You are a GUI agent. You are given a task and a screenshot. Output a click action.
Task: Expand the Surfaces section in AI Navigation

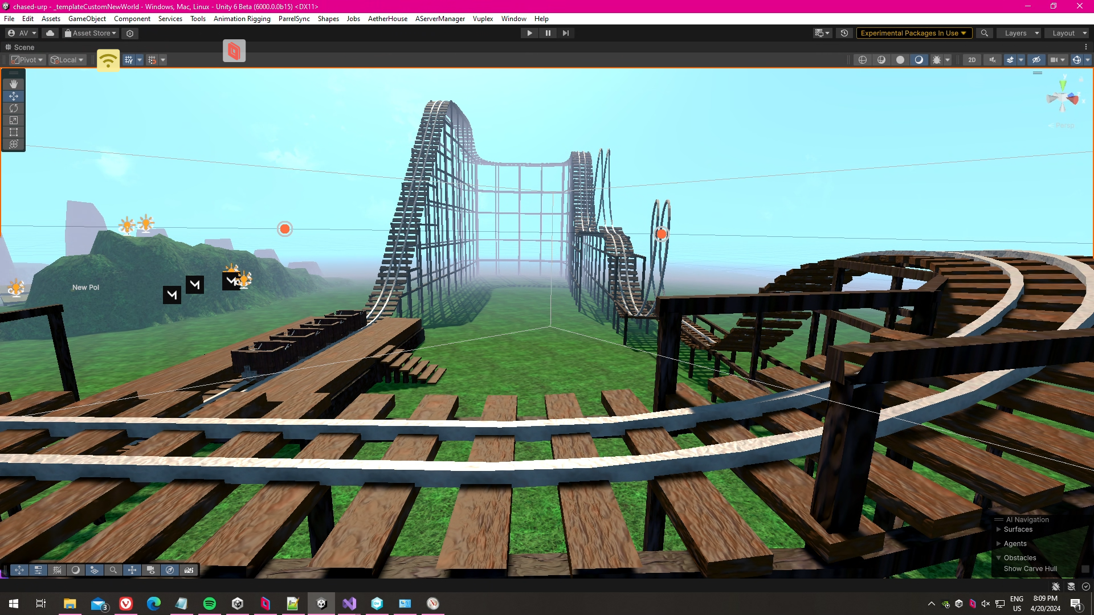coord(999,530)
